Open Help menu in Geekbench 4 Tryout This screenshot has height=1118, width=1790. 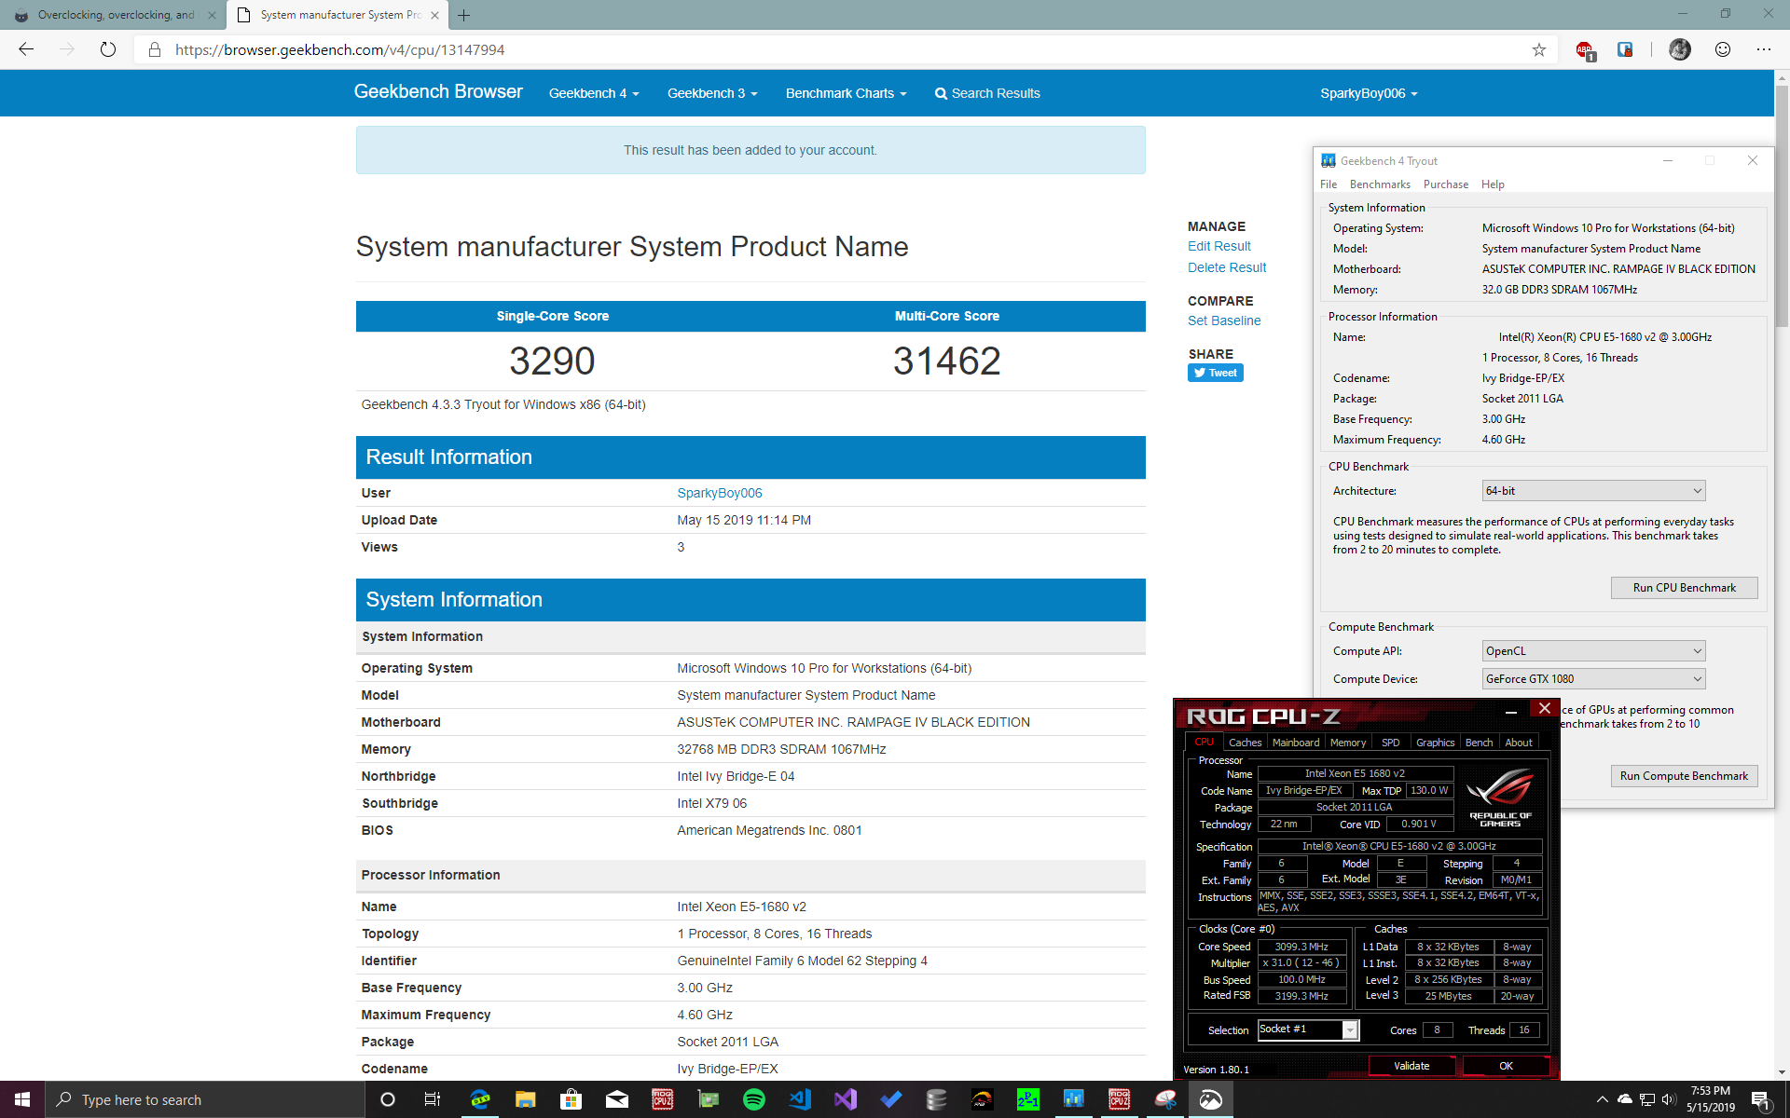[1493, 184]
